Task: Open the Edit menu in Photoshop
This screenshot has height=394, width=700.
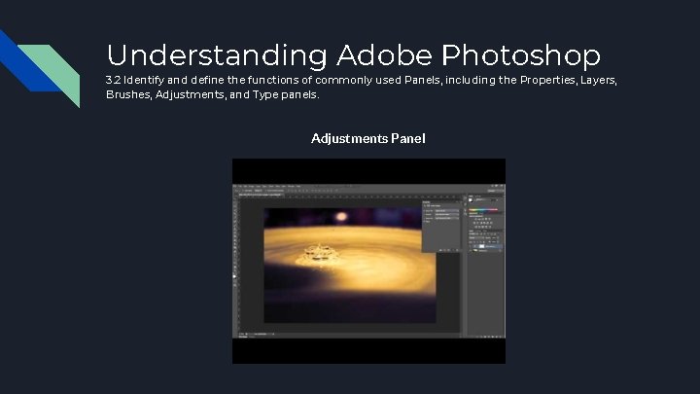Action: pyautogui.click(x=245, y=186)
